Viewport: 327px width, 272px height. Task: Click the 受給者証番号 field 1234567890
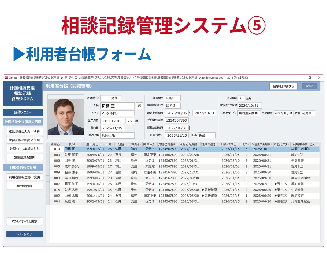177,120
